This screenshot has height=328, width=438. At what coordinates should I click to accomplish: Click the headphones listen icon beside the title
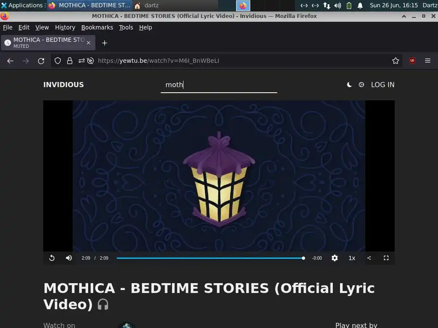(103, 304)
